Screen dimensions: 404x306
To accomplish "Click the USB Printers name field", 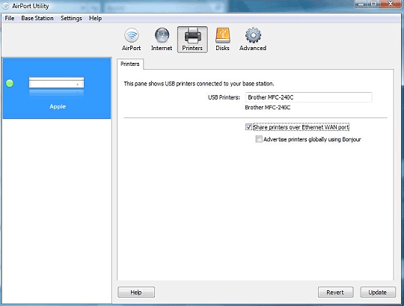I will point(308,97).
